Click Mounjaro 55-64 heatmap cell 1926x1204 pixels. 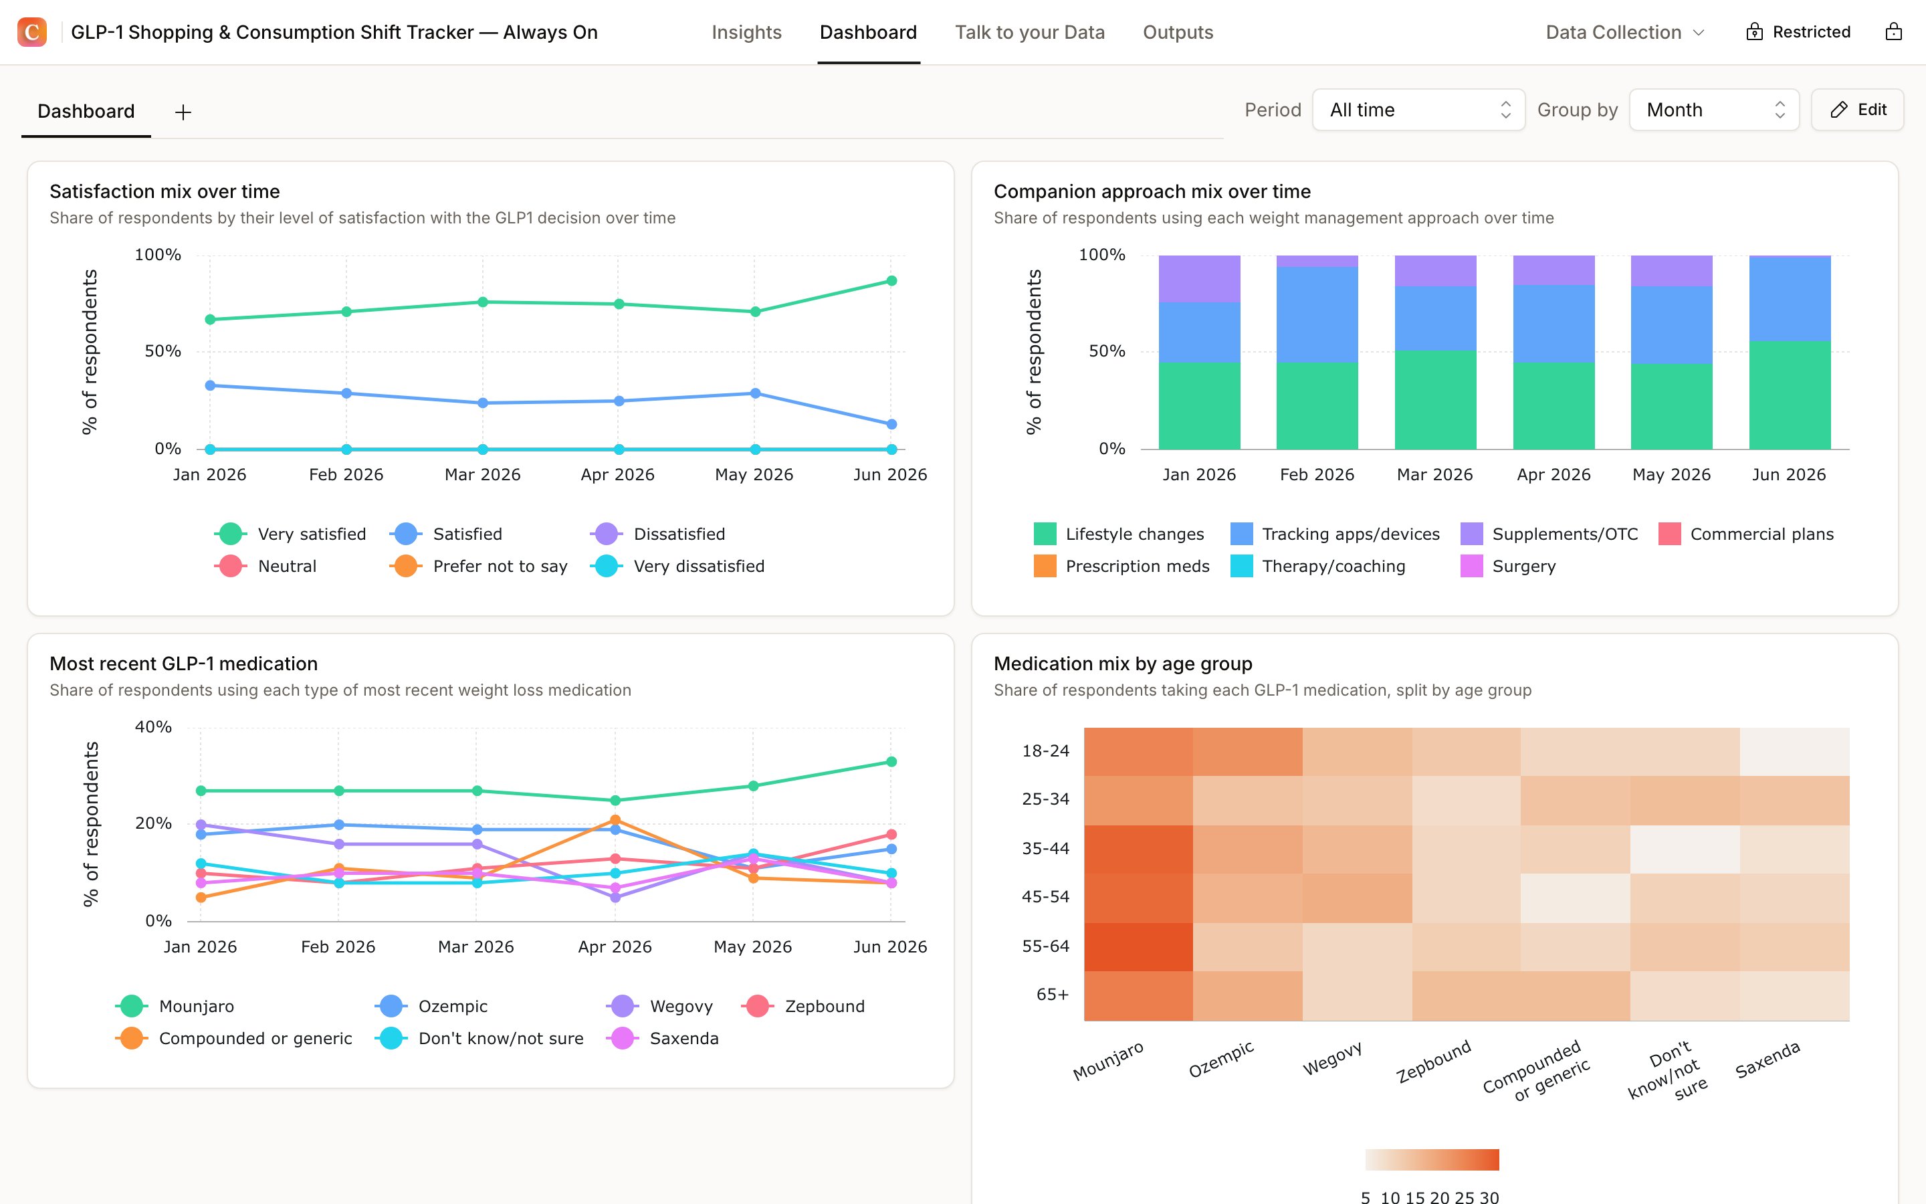[x=1138, y=946]
